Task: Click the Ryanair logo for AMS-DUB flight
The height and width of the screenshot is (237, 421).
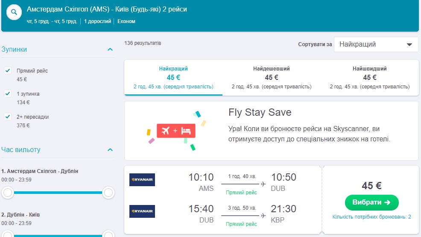Action: (x=142, y=180)
